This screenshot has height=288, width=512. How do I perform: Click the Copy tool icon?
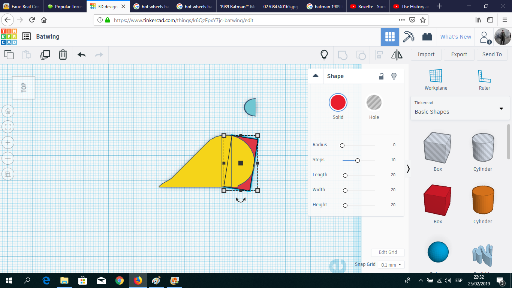coord(9,55)
